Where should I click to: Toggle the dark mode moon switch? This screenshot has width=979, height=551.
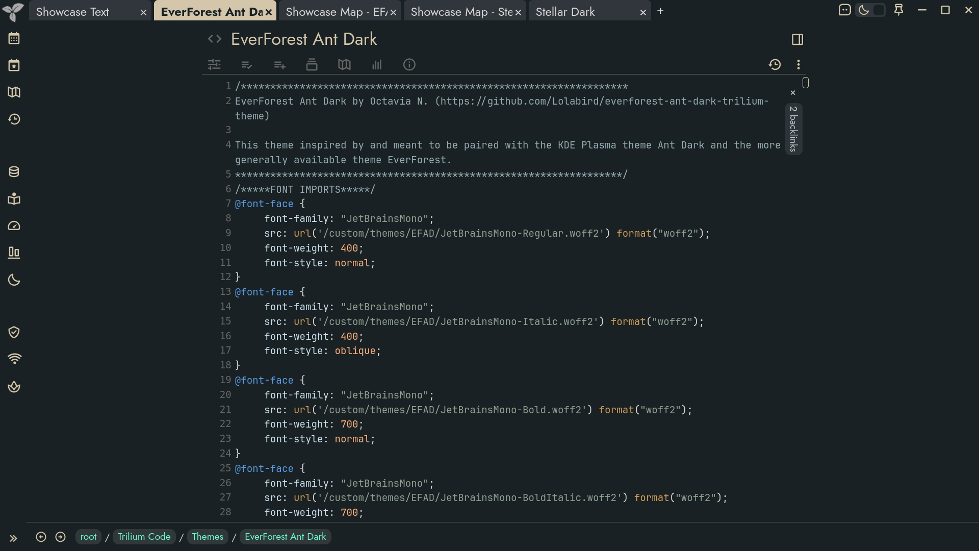[870, 10]
